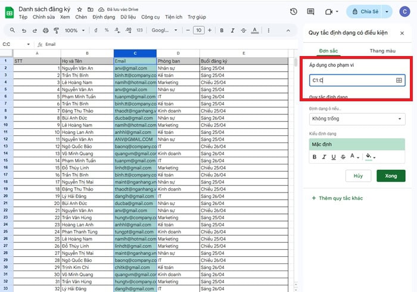Toggle strikethrough in formatting style panel

click(344, 157)
